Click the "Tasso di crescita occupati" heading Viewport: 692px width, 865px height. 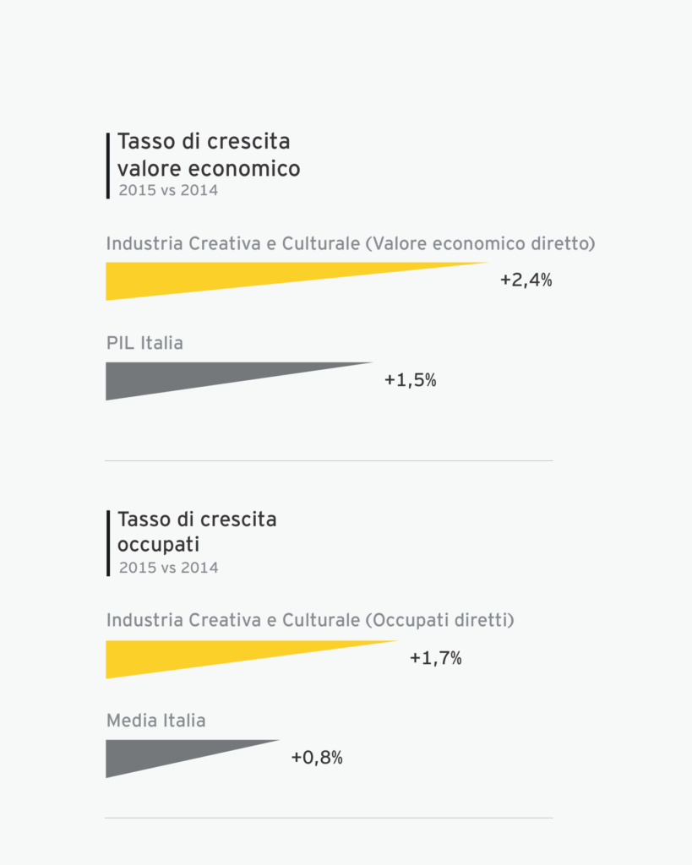197,531
